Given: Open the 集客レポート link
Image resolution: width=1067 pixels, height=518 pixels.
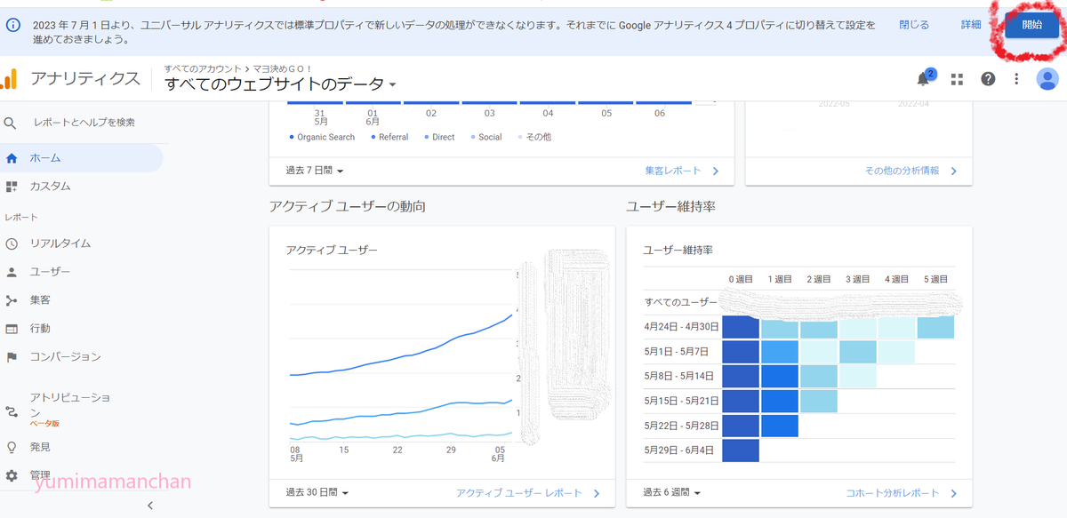Looking at the screenshot, I should click(683, 171).
